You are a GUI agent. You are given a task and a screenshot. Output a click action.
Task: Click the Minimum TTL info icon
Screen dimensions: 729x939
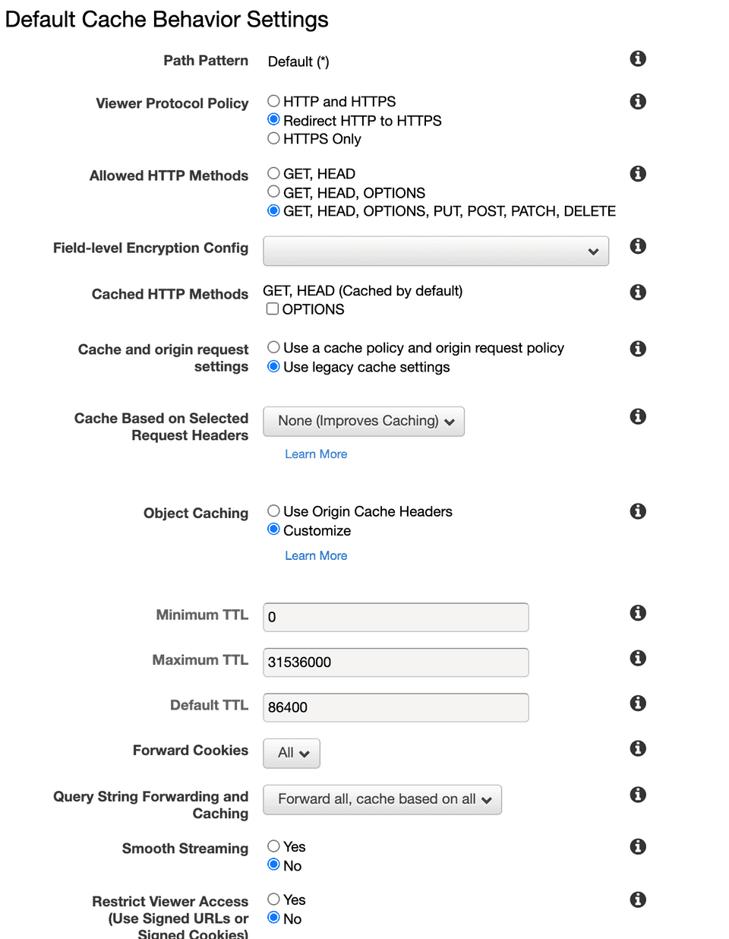(x=638, y=613)
